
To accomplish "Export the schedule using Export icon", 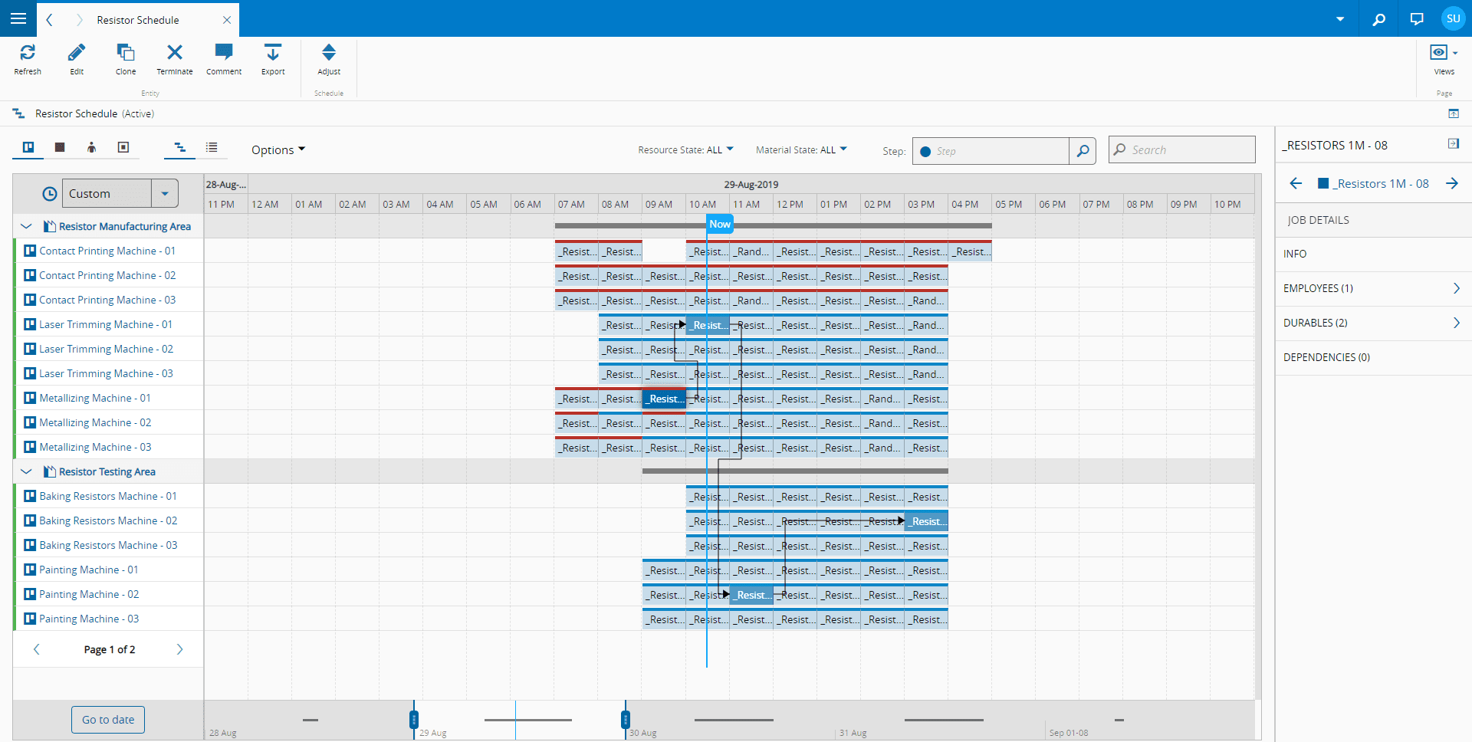I will 273,52.
